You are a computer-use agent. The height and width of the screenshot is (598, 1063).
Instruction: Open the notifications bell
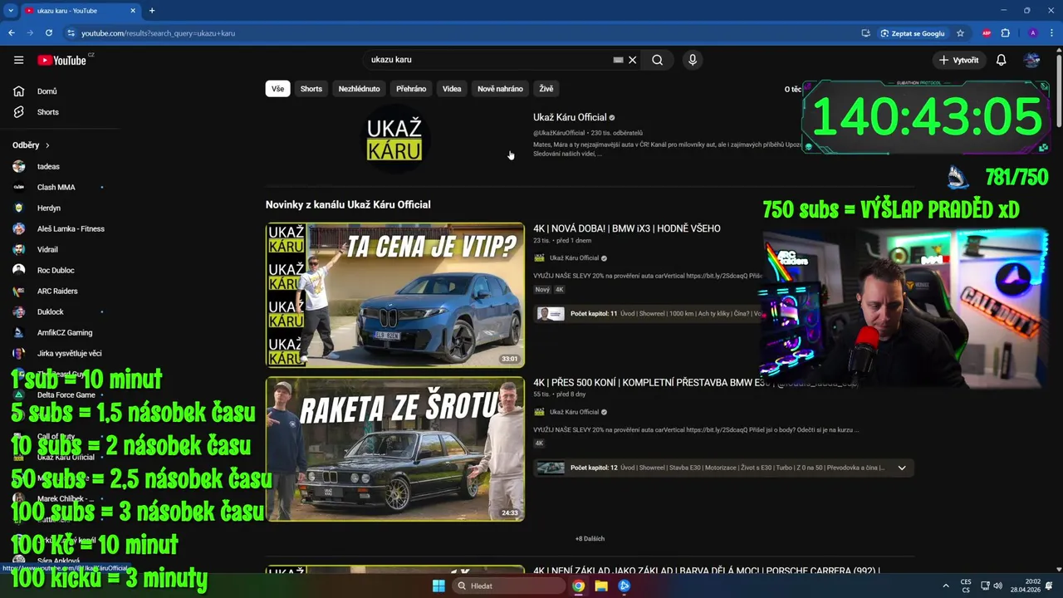pos(1001,60)
